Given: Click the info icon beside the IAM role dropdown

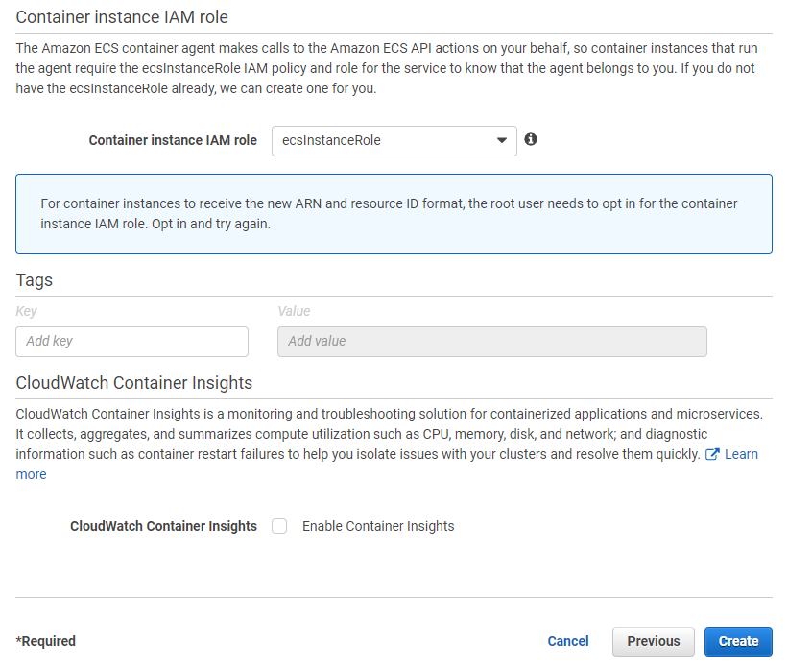Looking at the screenshot, I should tap(531, 139).
